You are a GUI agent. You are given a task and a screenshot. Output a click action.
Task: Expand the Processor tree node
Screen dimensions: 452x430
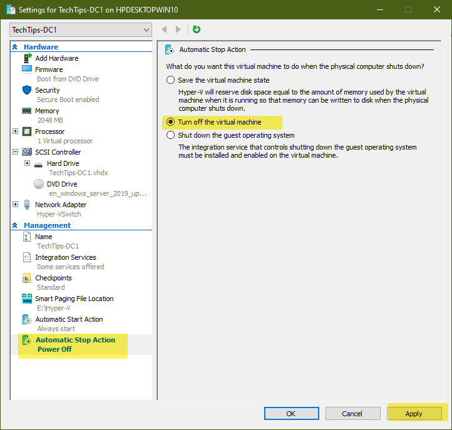(x=15, y=131)
